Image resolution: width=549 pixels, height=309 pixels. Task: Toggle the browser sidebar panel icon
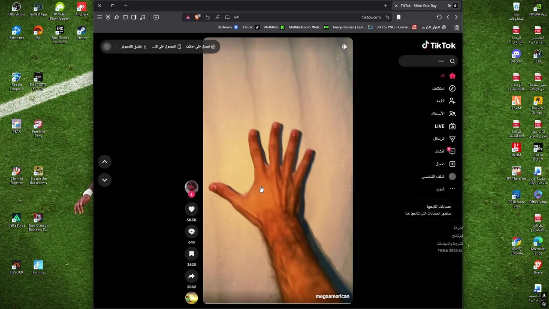point(134,17)
